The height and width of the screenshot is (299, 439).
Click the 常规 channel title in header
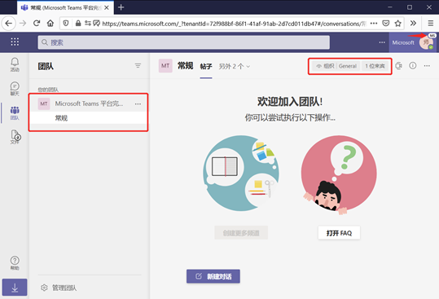186,66
